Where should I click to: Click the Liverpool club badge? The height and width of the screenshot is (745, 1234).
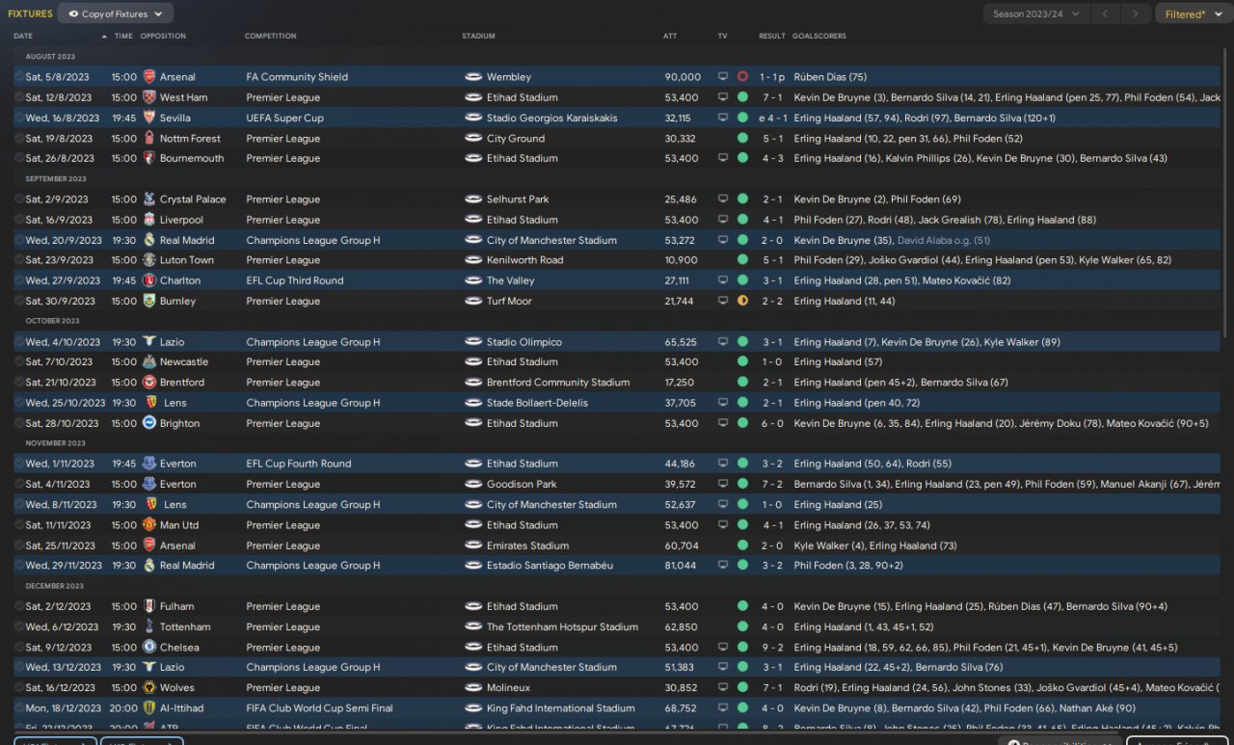click(x=148, y=220)
